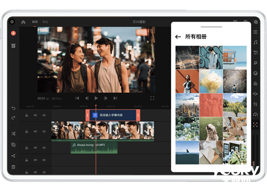The width and height of the screenshot is (267, 191).
Task: Pick the blue hydrangea flowers photo
Action: pyautogui.click(x=187, y=129)
